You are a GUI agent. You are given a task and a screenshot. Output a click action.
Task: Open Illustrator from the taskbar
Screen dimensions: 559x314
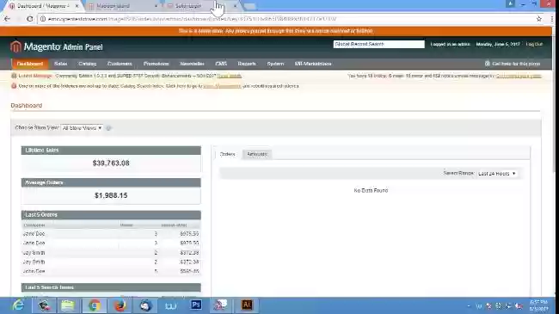(x=247, y=305)
